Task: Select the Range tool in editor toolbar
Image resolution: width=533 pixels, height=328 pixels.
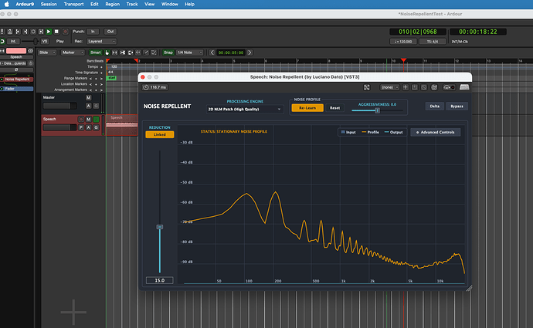Action: click(114, 52)
